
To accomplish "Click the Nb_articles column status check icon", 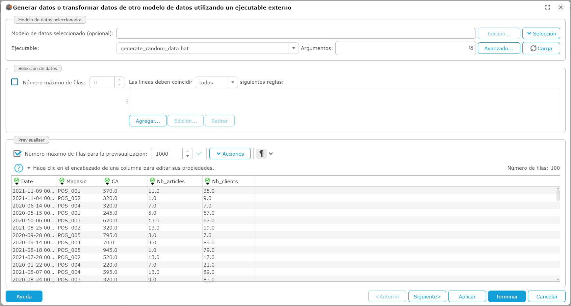I will tap(152, 181).
